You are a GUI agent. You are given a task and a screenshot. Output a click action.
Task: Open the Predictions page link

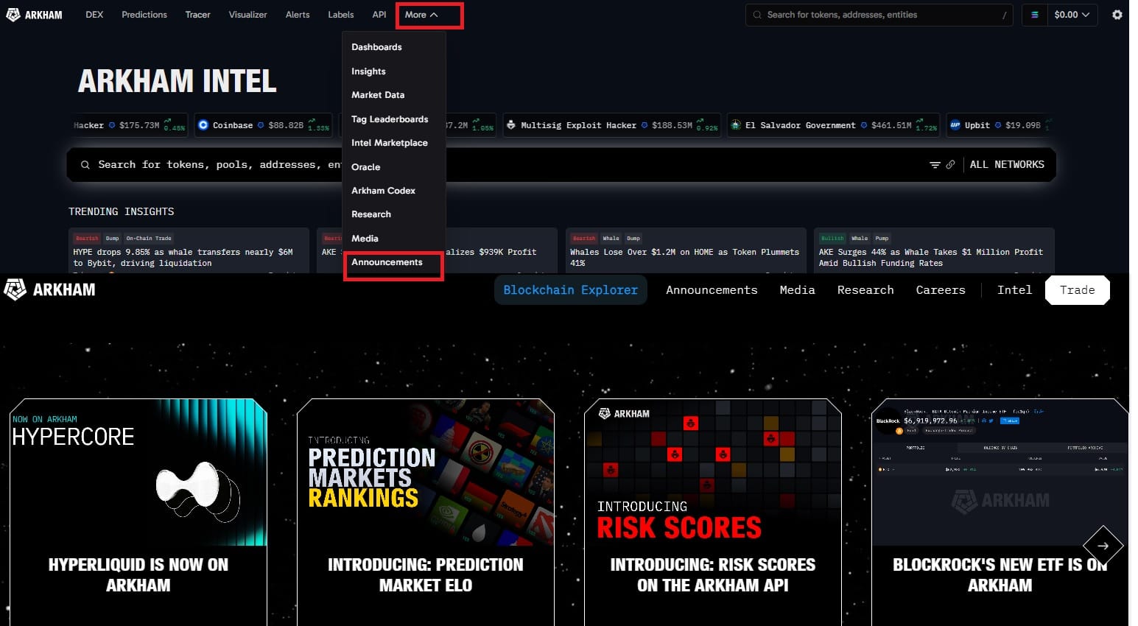coord(144,15)
